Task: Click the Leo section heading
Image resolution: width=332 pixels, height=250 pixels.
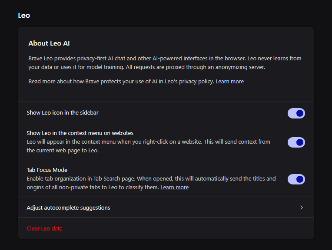Action: [24, 16]
